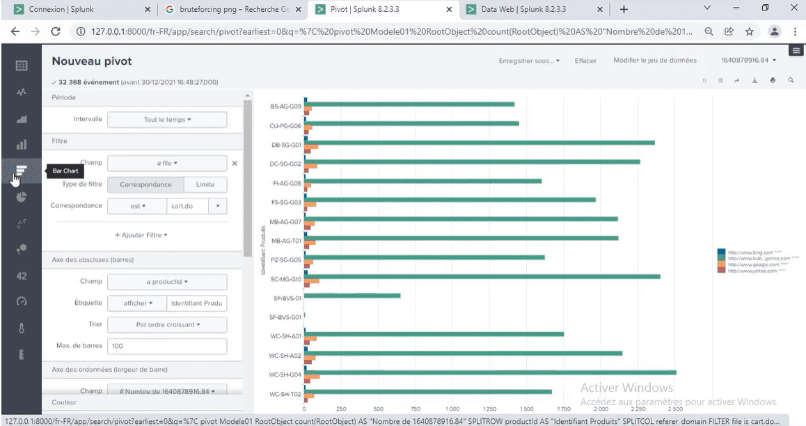
Task: Expand the cart.do value dropdown arrow
Action: click(x=218, y=206)
